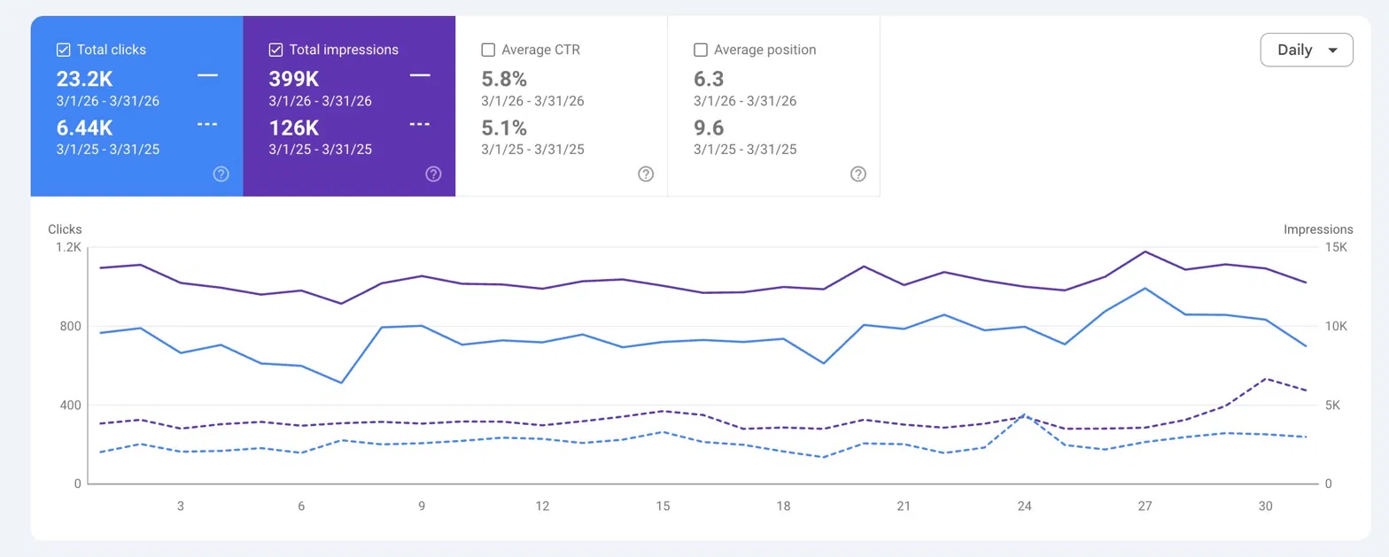Click the Clicks axis title

65,229
